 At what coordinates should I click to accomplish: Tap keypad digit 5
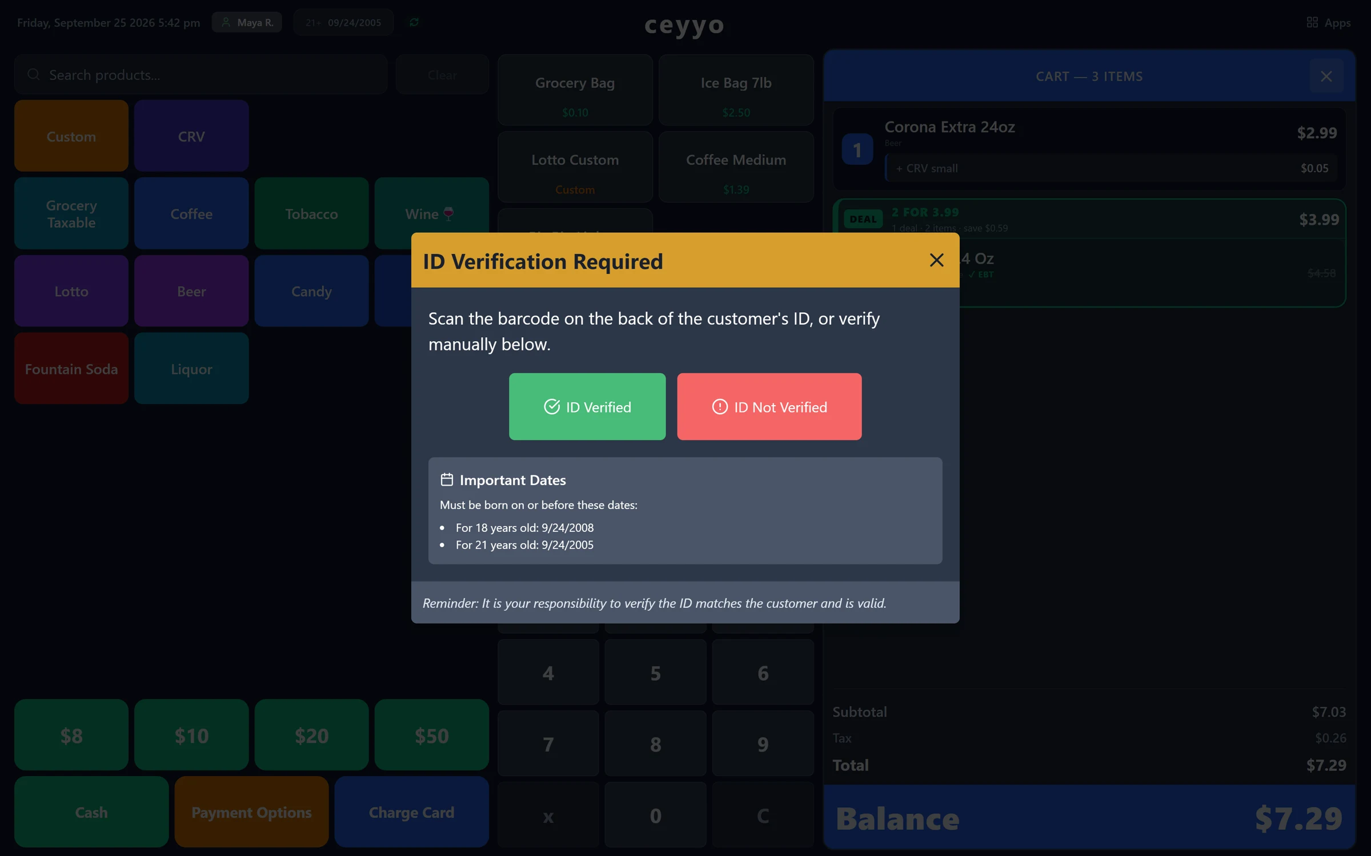(655, 672)
